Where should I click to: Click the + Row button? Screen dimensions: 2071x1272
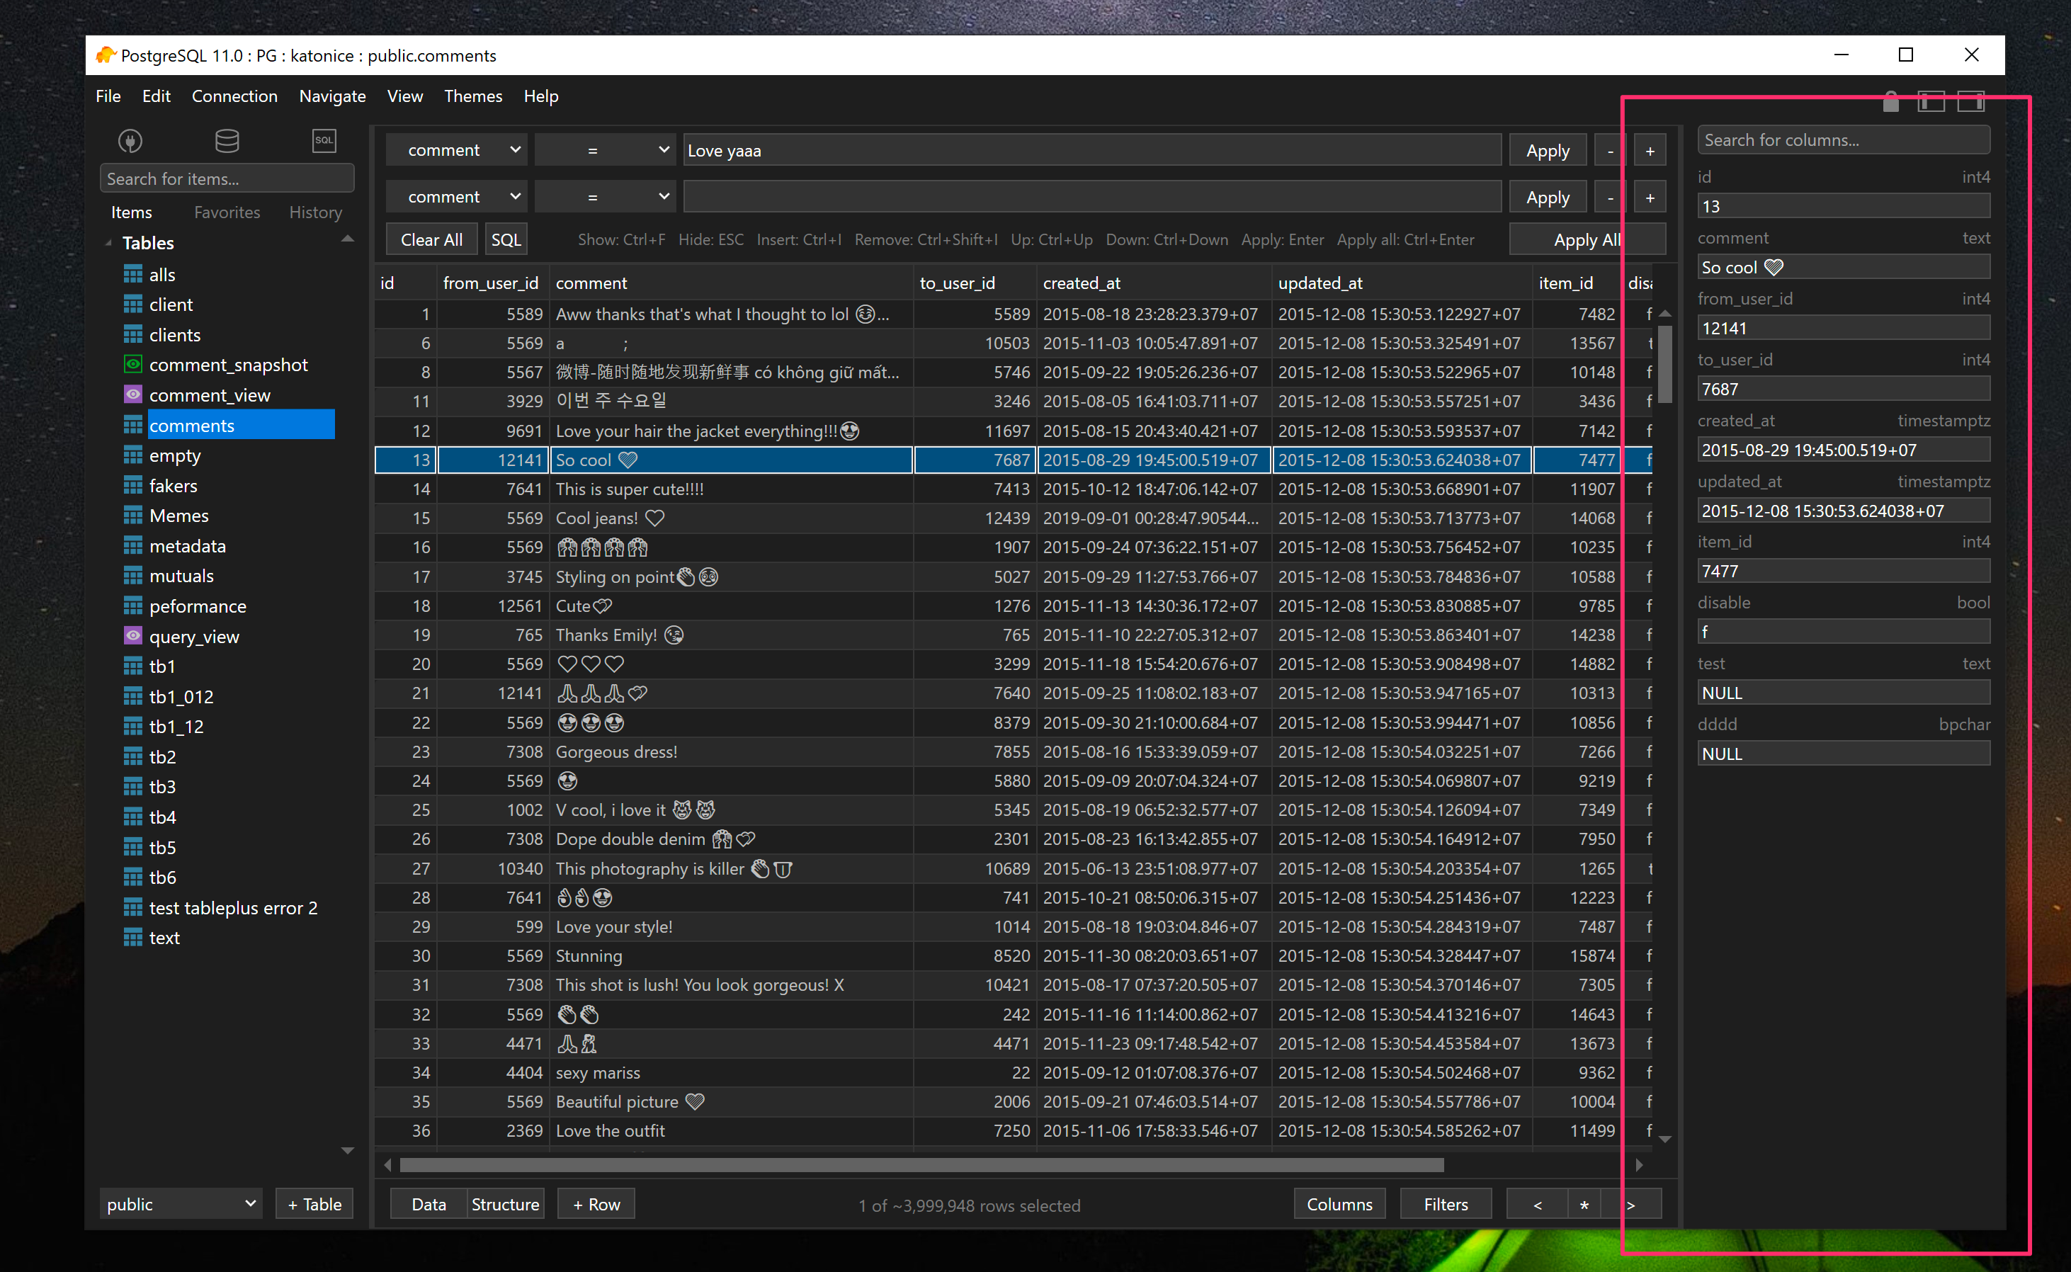(x=596, y=1204)
